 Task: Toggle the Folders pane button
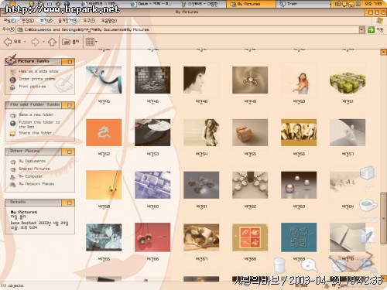70,42
